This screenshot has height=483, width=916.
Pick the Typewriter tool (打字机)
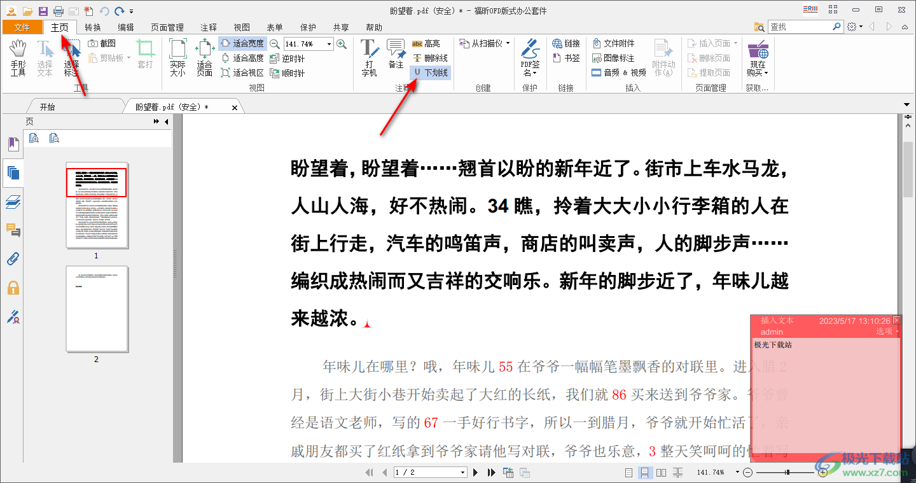(369, 58)
